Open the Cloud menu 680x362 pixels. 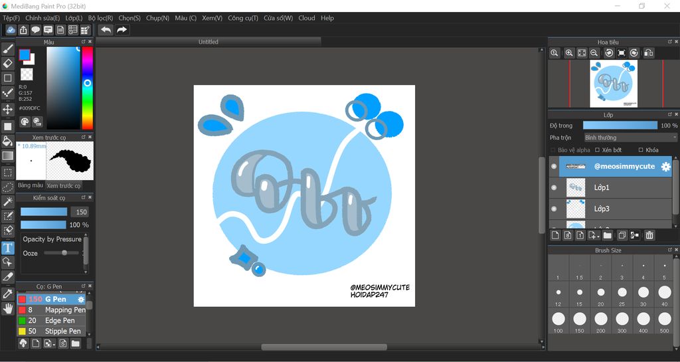click(x=307, y=18)
